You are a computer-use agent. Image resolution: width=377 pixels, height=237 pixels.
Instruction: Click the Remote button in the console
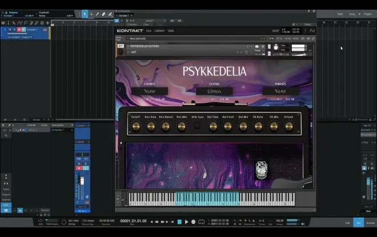pyautogui.click(x=45, y=210)
